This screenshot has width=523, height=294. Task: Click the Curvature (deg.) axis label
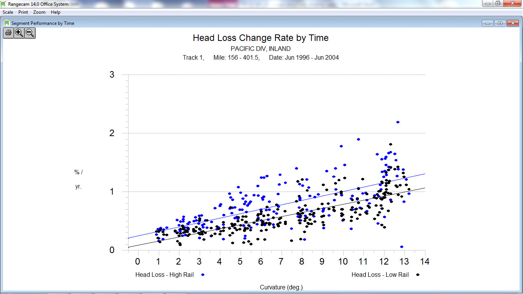point(281,287)
